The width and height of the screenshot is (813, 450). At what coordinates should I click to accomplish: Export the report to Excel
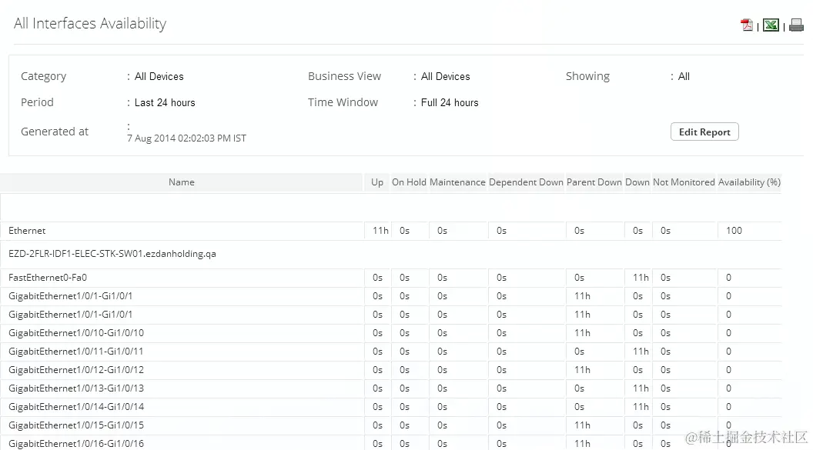770,25
